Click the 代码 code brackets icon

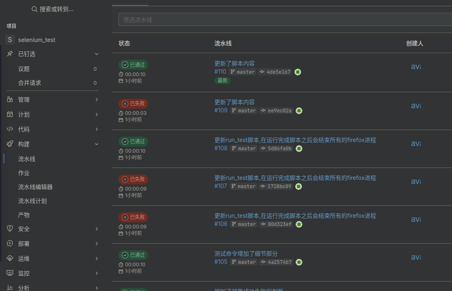(x=10, y=129)
